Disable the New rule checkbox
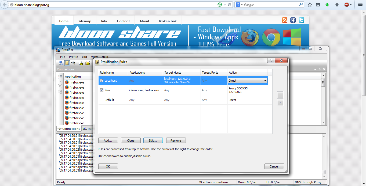 (102, 90)
